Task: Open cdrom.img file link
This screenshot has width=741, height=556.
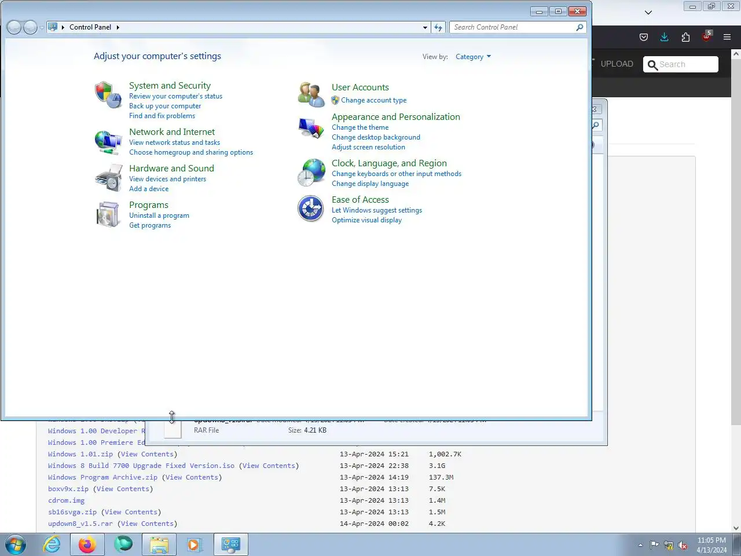Action: click(x=66, y=500)
